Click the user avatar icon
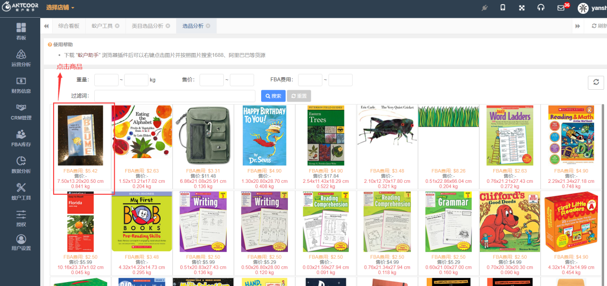Screen dimensions: 607x286 click(583, 8)
